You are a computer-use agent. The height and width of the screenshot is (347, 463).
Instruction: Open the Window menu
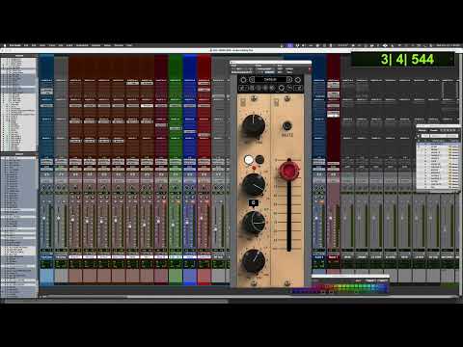point(119,45)
